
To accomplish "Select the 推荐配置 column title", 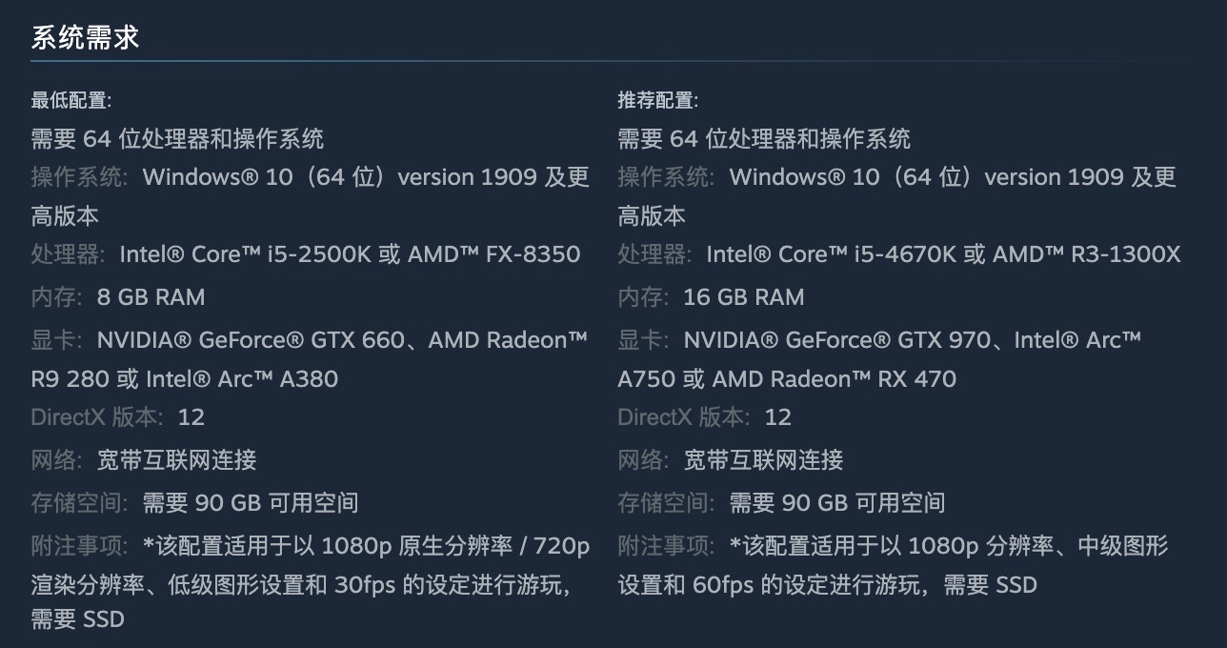I will 658,100.
